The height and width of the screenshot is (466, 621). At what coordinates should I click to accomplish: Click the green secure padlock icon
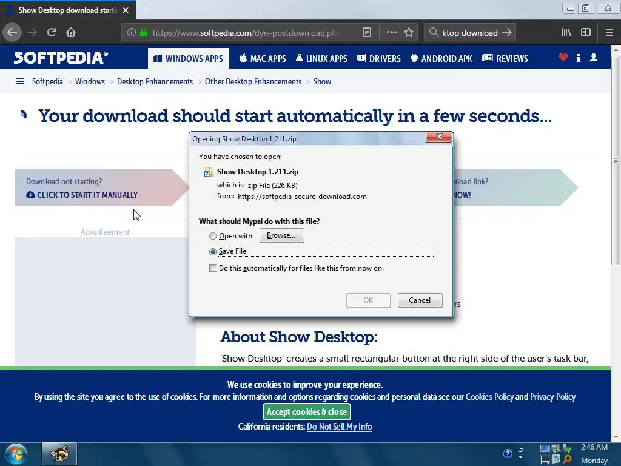pos(144,33)
